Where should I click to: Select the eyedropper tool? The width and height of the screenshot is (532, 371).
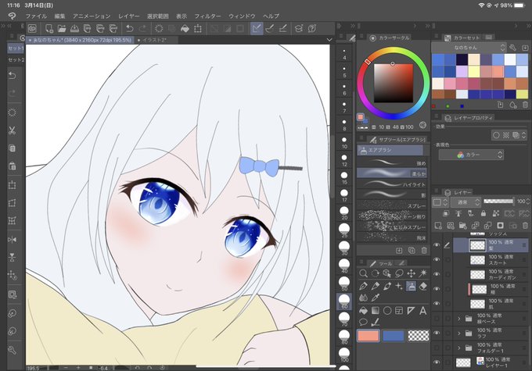point(376,298)
